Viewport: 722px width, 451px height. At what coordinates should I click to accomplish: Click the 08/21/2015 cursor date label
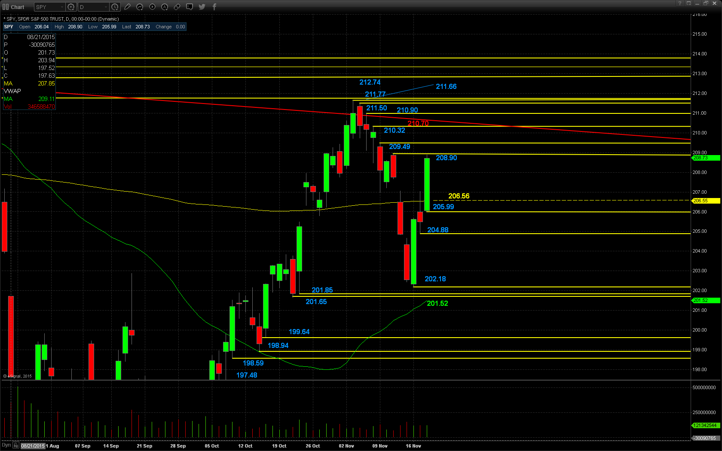click(x=33, y=446)
